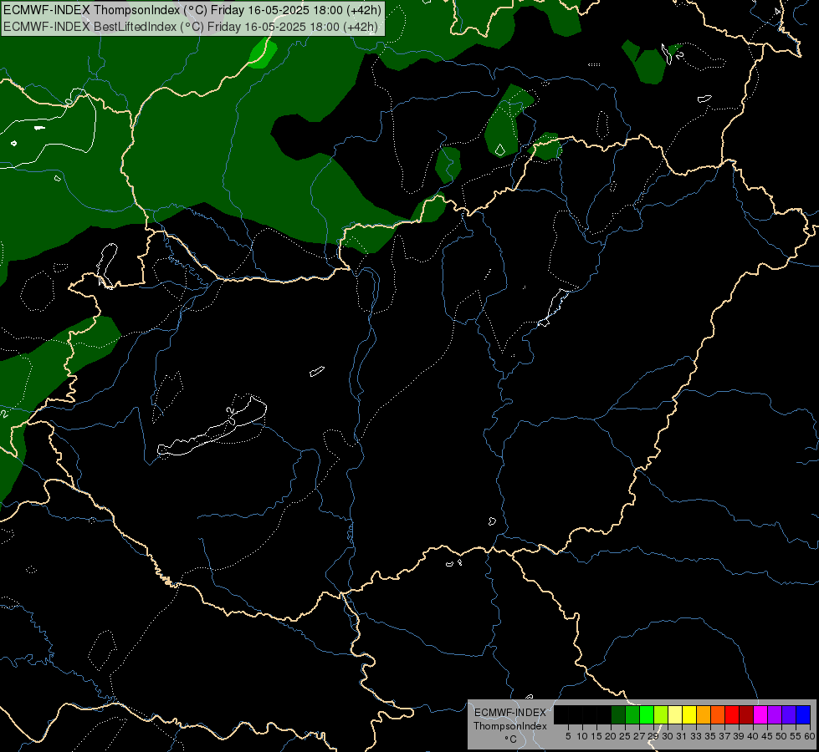This screenshot has height=752, width=819.
Task: Click the medium green 25–27 legend swatch
Action: [x=632, y=714]
